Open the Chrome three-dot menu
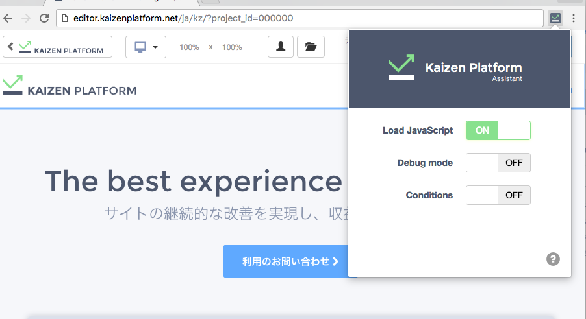The height and width of the screenshot is (319, 586). [573, 18]
